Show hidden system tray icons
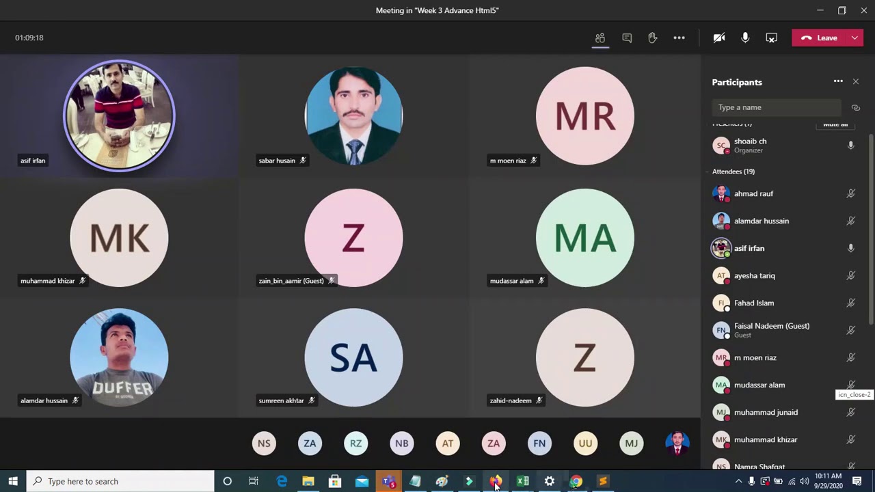The image size is (875, 492). click(x=738, y=481)
